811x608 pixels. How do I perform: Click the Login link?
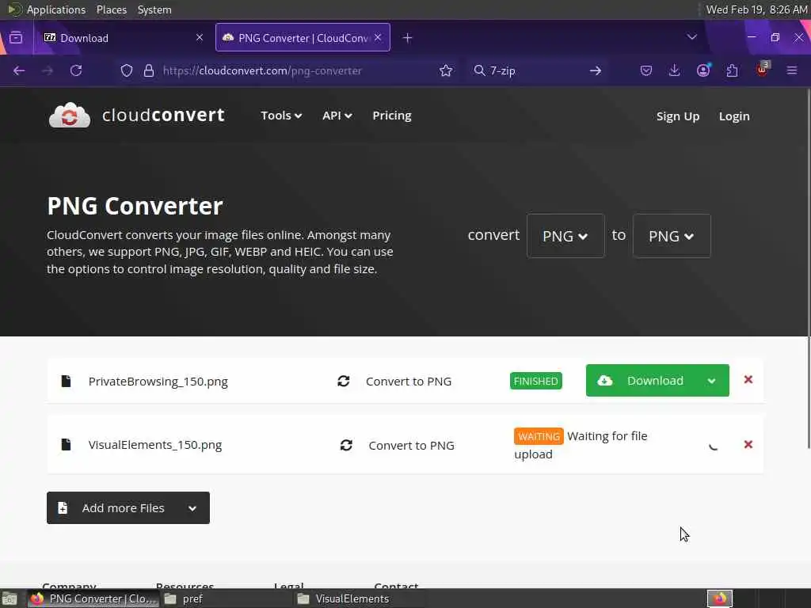click(x=734, y=116)
